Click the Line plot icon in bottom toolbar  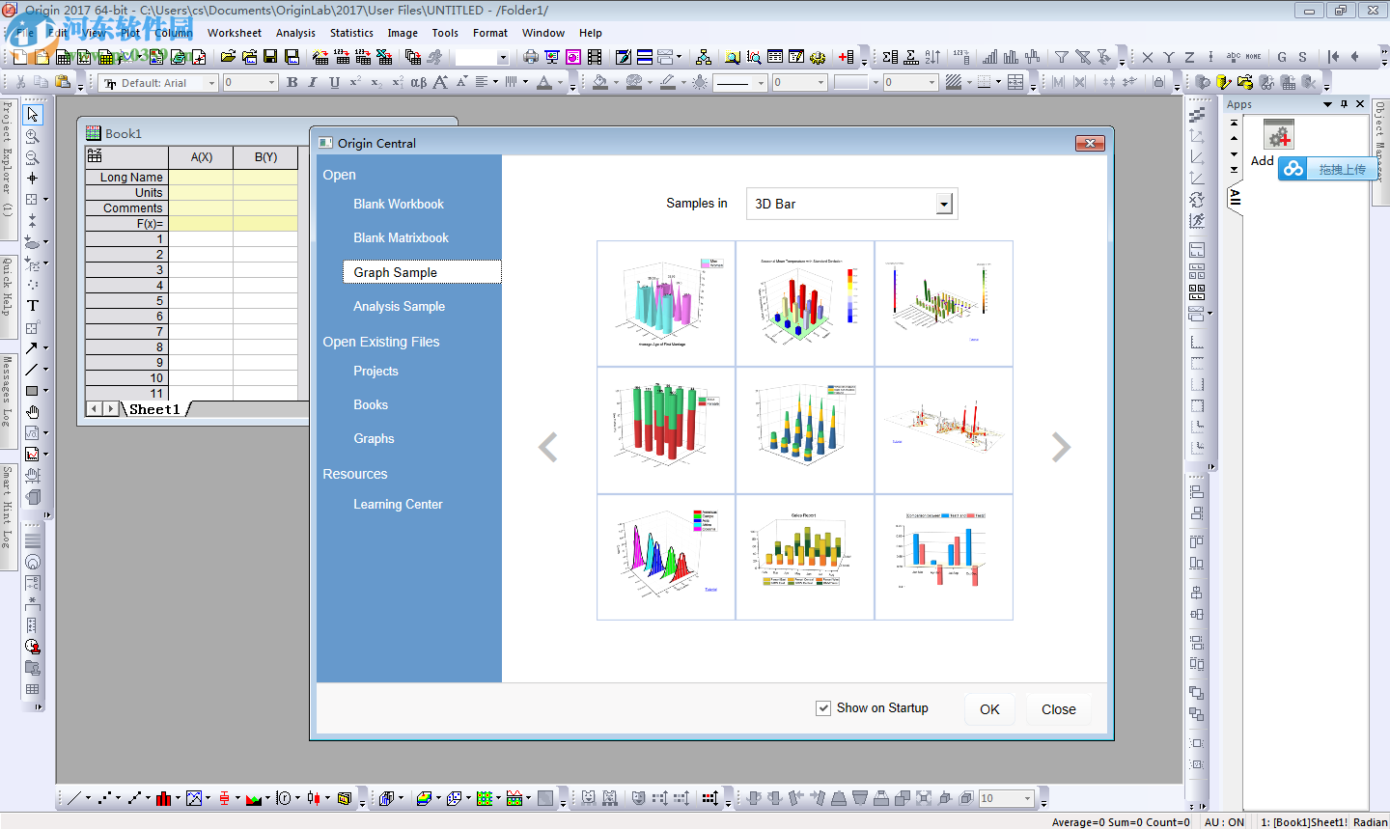coord(74,798)
